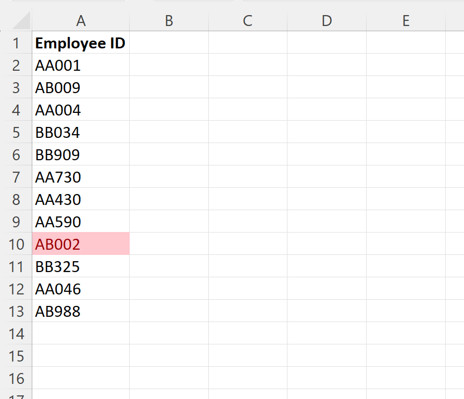Click the column D header
The width and height of the screenshot is (464, 399).
(327, 21)
